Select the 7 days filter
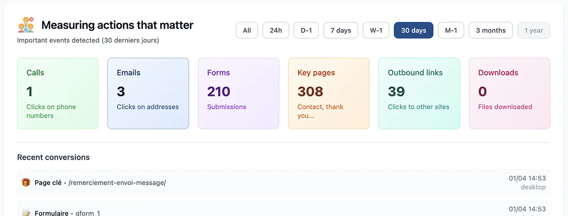Screen dimensions: 568x216 click(341, 30)
